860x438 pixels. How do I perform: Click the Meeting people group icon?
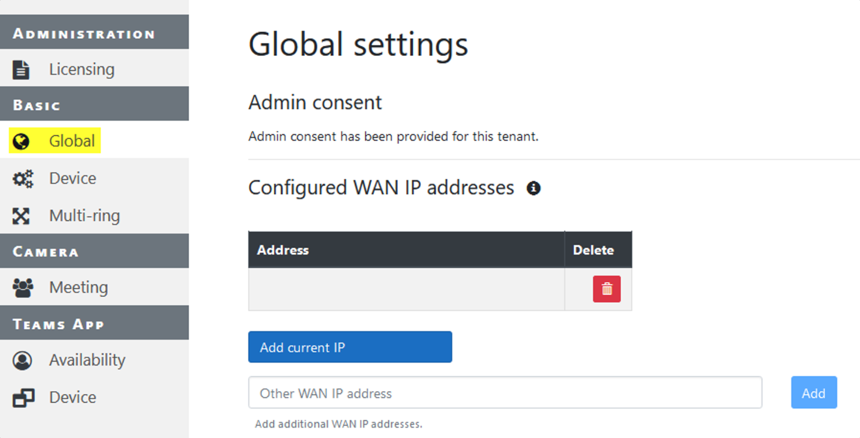pyautogui.click(x=23, y=288)
